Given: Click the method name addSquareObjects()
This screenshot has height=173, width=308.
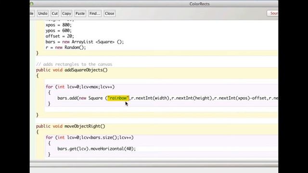Looking at the screenshot, I should pyautogui.click(x=86, y=70).
